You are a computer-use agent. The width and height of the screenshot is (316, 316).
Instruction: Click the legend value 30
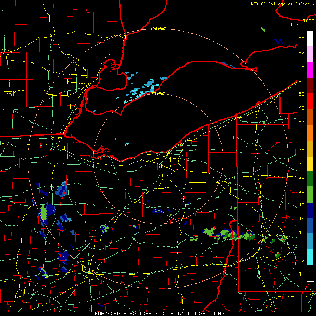[302, 163]
